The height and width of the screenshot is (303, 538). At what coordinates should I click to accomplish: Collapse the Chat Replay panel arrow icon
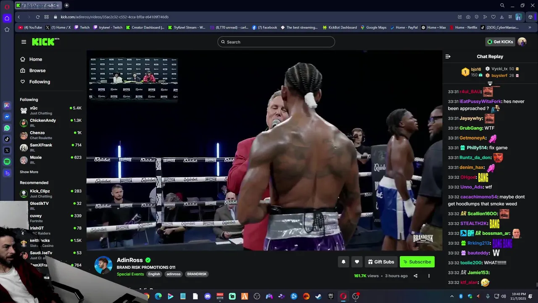448,56
